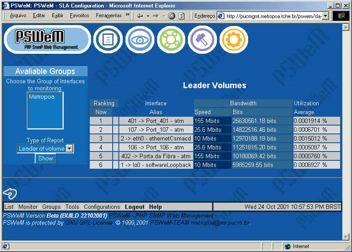
Task: Click the browser Stop button
Action: [172, 16]
